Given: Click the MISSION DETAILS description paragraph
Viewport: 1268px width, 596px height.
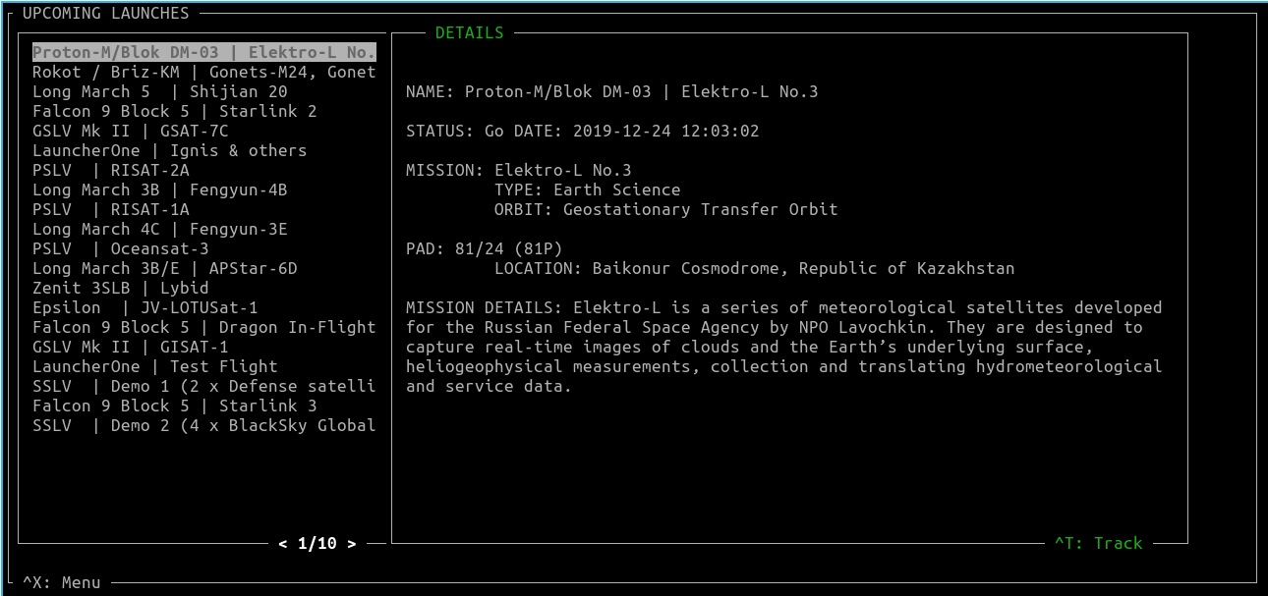Looking at the screenshot, I should [784, 347].
